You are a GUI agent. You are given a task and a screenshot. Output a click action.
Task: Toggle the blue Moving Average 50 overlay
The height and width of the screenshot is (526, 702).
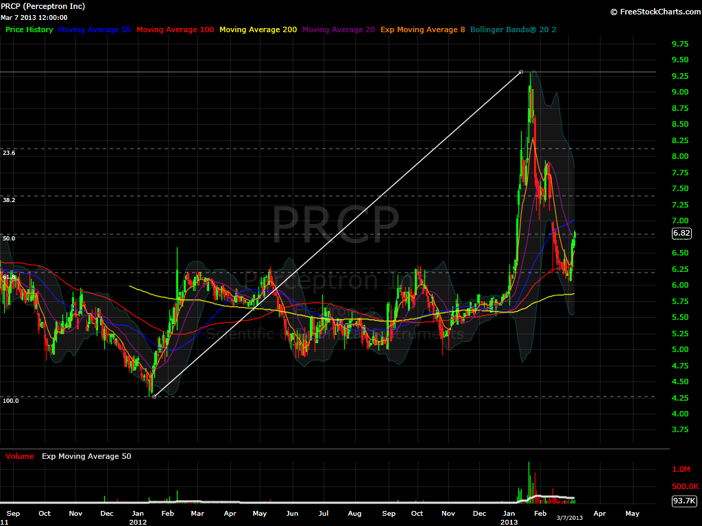click(95, 29)
